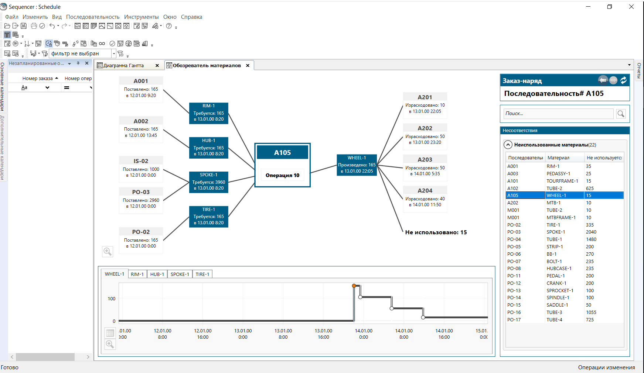This screenshot has width=644, height=373.
Task: Click the chart data table icon
Action: click(110, 333)
